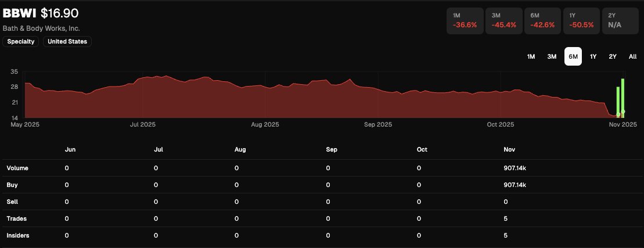Select the Sep column header
This screenshot has height=248, width=644.
pyautogui.click(x=332, y=149)
